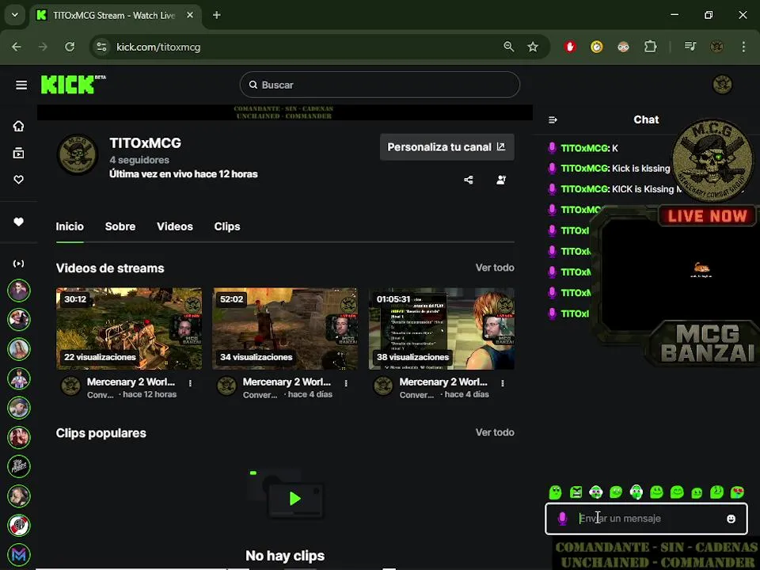
Task: Click the red hand extension icon
Action: click(570, 47)
